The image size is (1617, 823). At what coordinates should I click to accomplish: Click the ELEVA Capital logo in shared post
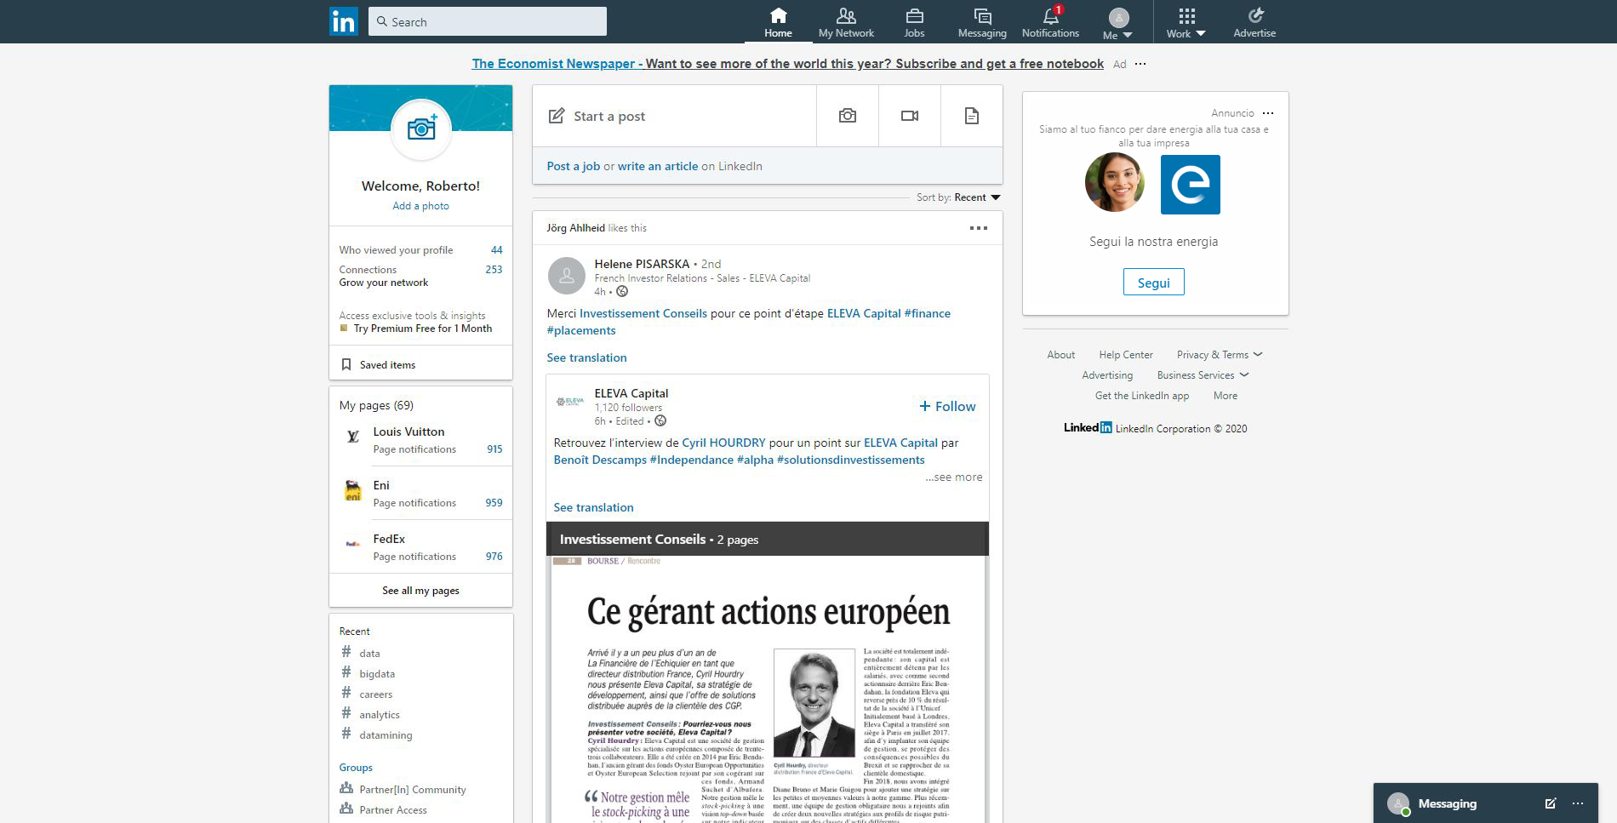point(570,401)
